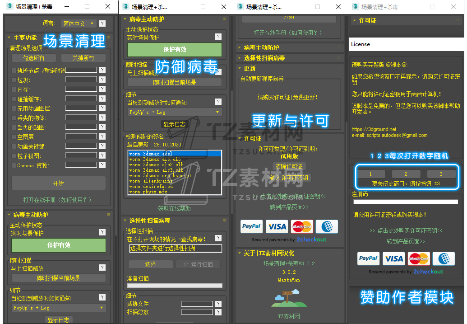Show help for 丢失的贴图 row
467x324 pixels.
(102, 127)
